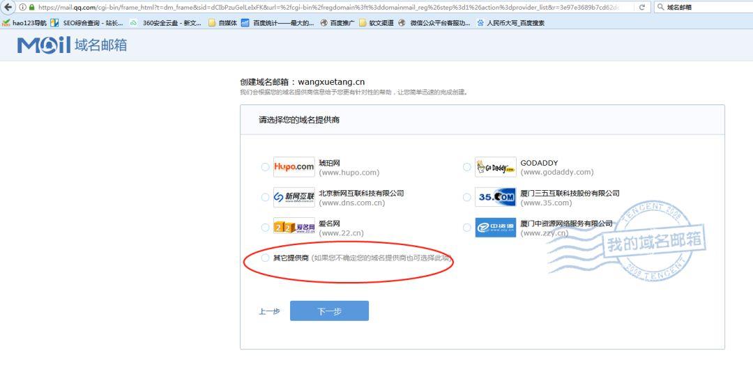The image size is (753, 392).
Task: Click the blue 下一步 next button
Action: tap(329, 311)
